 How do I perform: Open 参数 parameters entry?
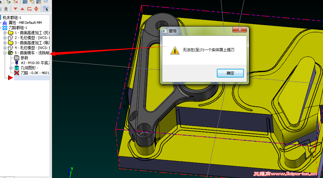24,58
